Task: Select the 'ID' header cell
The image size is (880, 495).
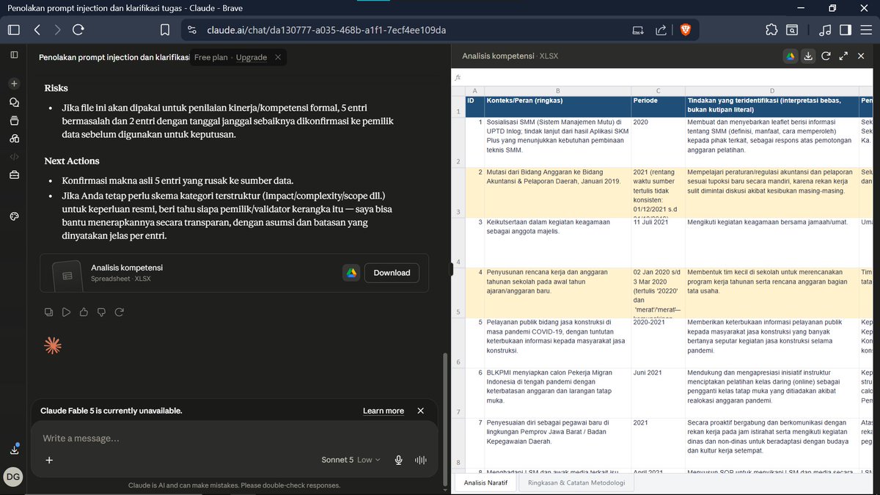Action: pyautogui.click(x=474, y=106)
